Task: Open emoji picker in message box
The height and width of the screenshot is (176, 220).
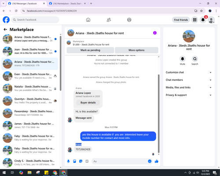Action: (x=150, y=161)
